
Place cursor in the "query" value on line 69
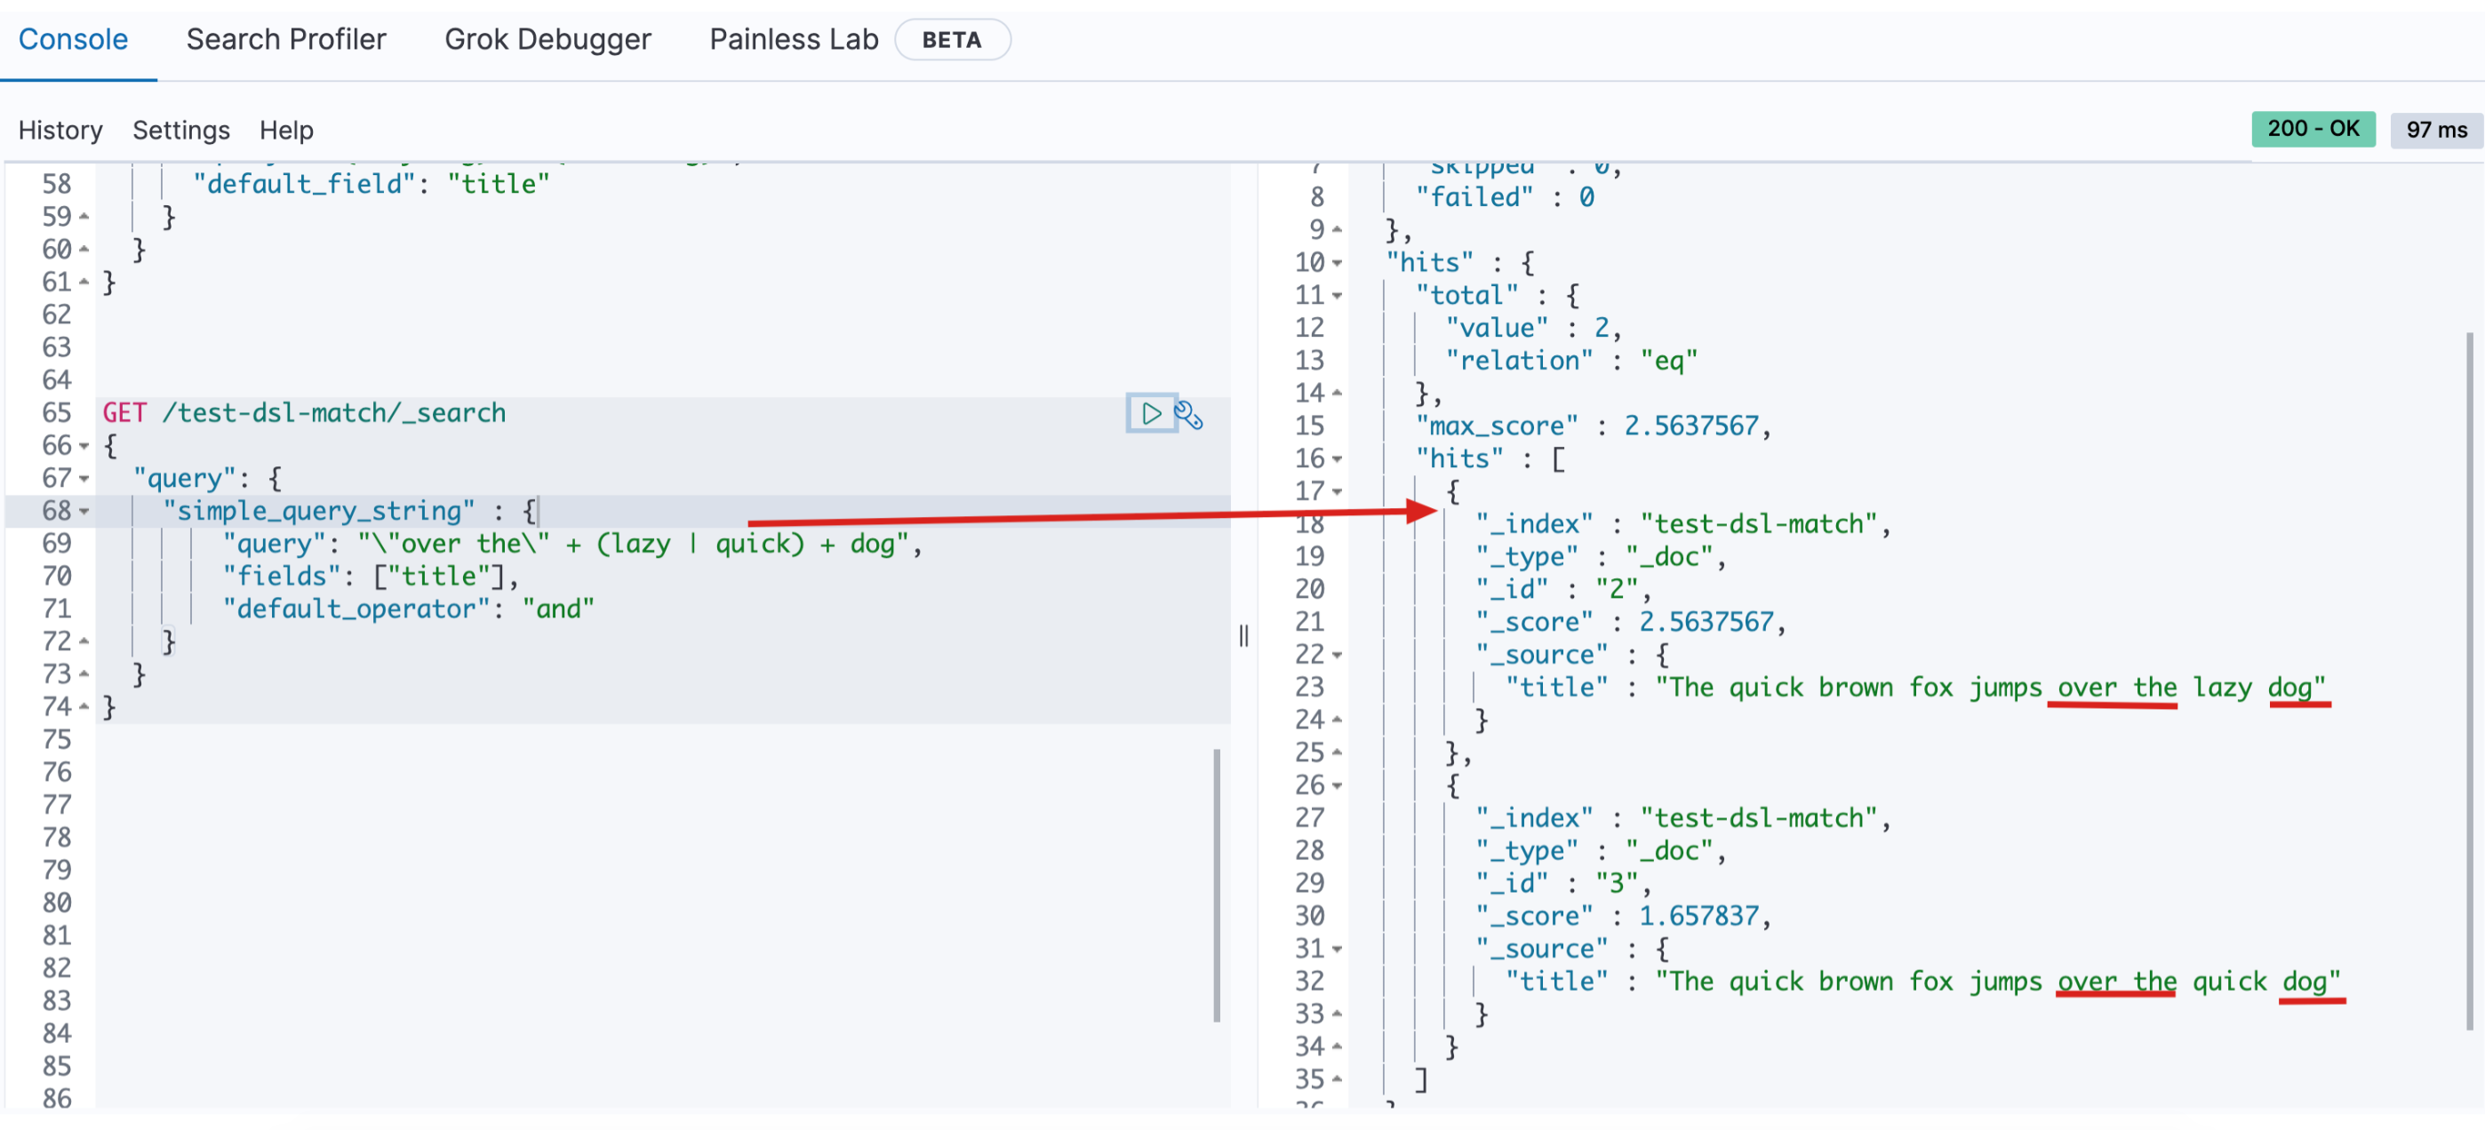634,545
